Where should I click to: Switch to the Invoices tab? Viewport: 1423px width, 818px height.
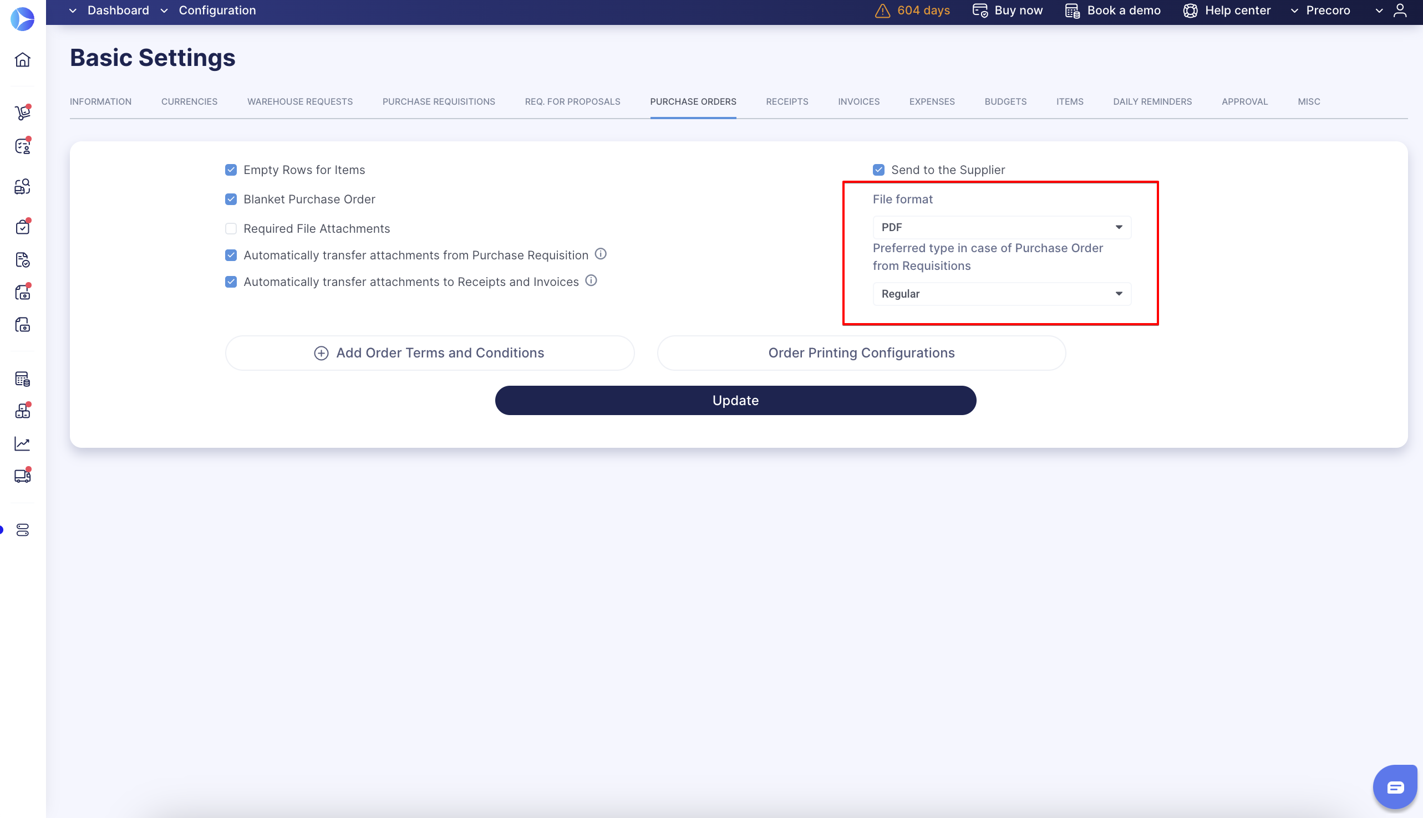tap(859, 101)
